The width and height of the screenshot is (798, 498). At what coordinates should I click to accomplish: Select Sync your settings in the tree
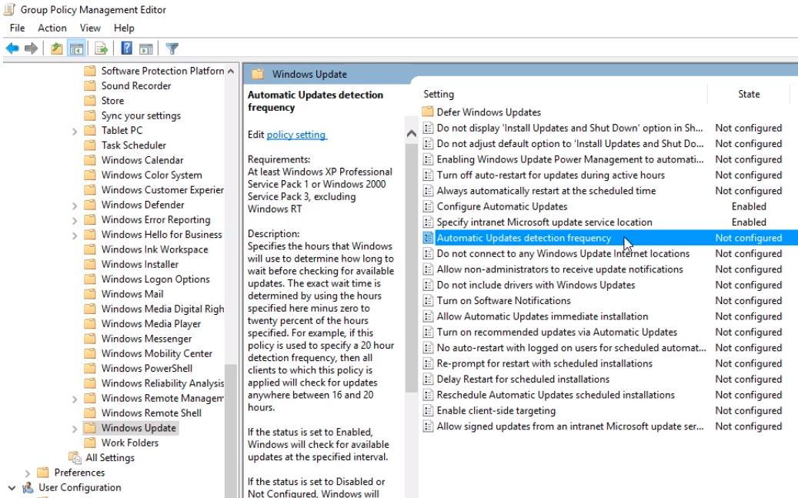tap(141, 115)
